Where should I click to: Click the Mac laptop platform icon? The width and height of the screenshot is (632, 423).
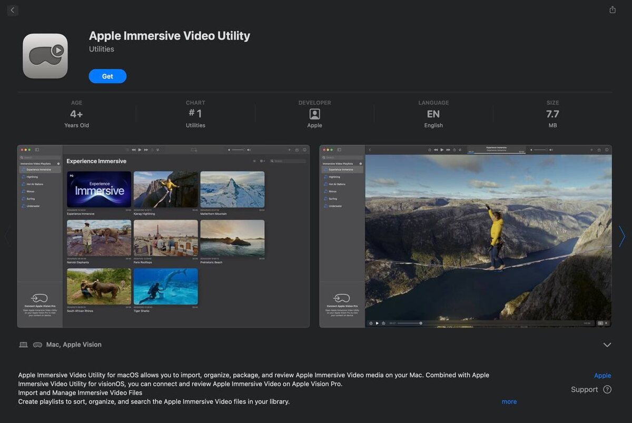tap(23, 345)
